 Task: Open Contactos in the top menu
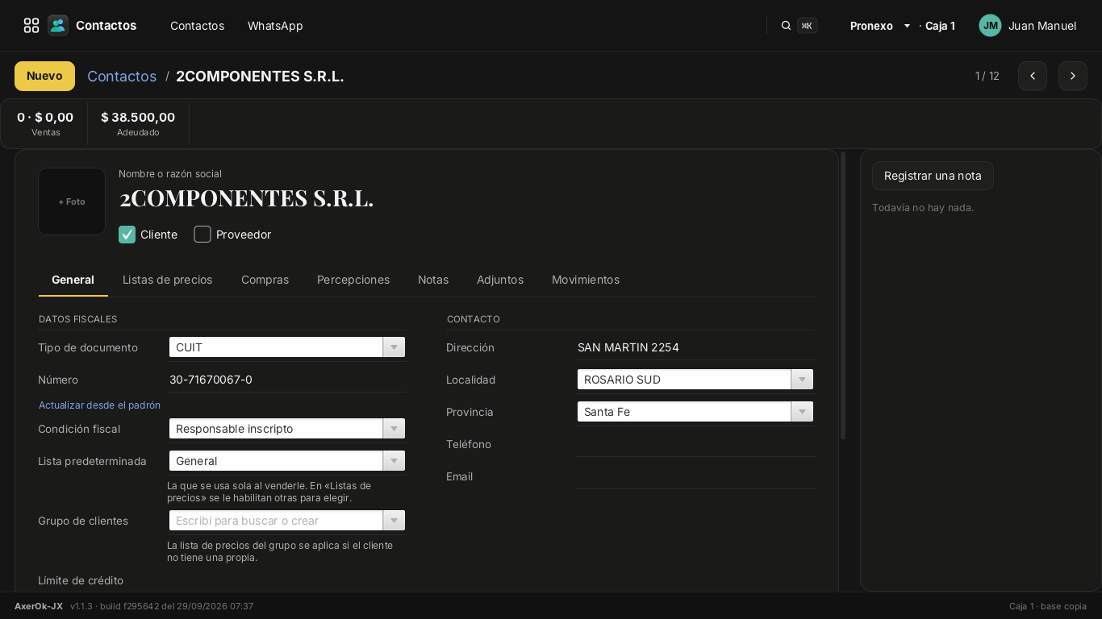click(x=197, y=26)
